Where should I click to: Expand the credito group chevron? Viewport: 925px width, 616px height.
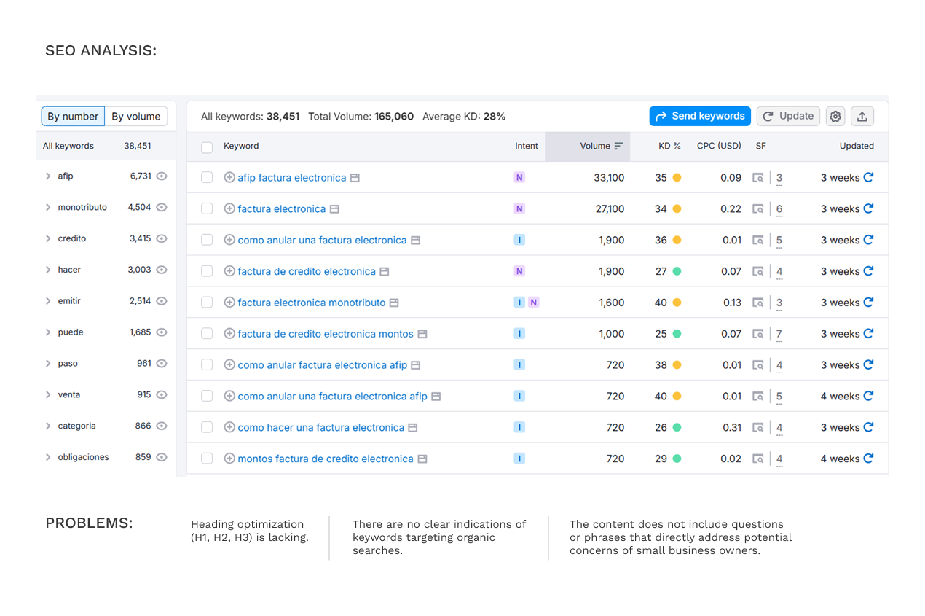click(48, 239)
